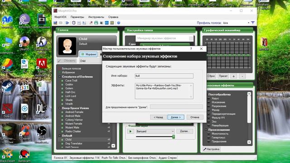Toggle the Разрежение effect
This screenshot has height=163, width=290.
(x=208, y=106)
